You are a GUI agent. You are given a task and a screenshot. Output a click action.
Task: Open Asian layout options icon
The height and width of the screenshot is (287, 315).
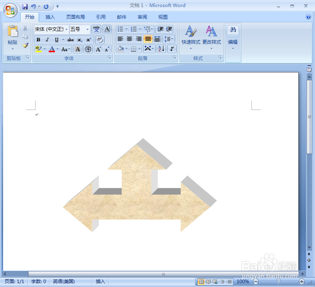pyautogui.click(x=149, y=49)
